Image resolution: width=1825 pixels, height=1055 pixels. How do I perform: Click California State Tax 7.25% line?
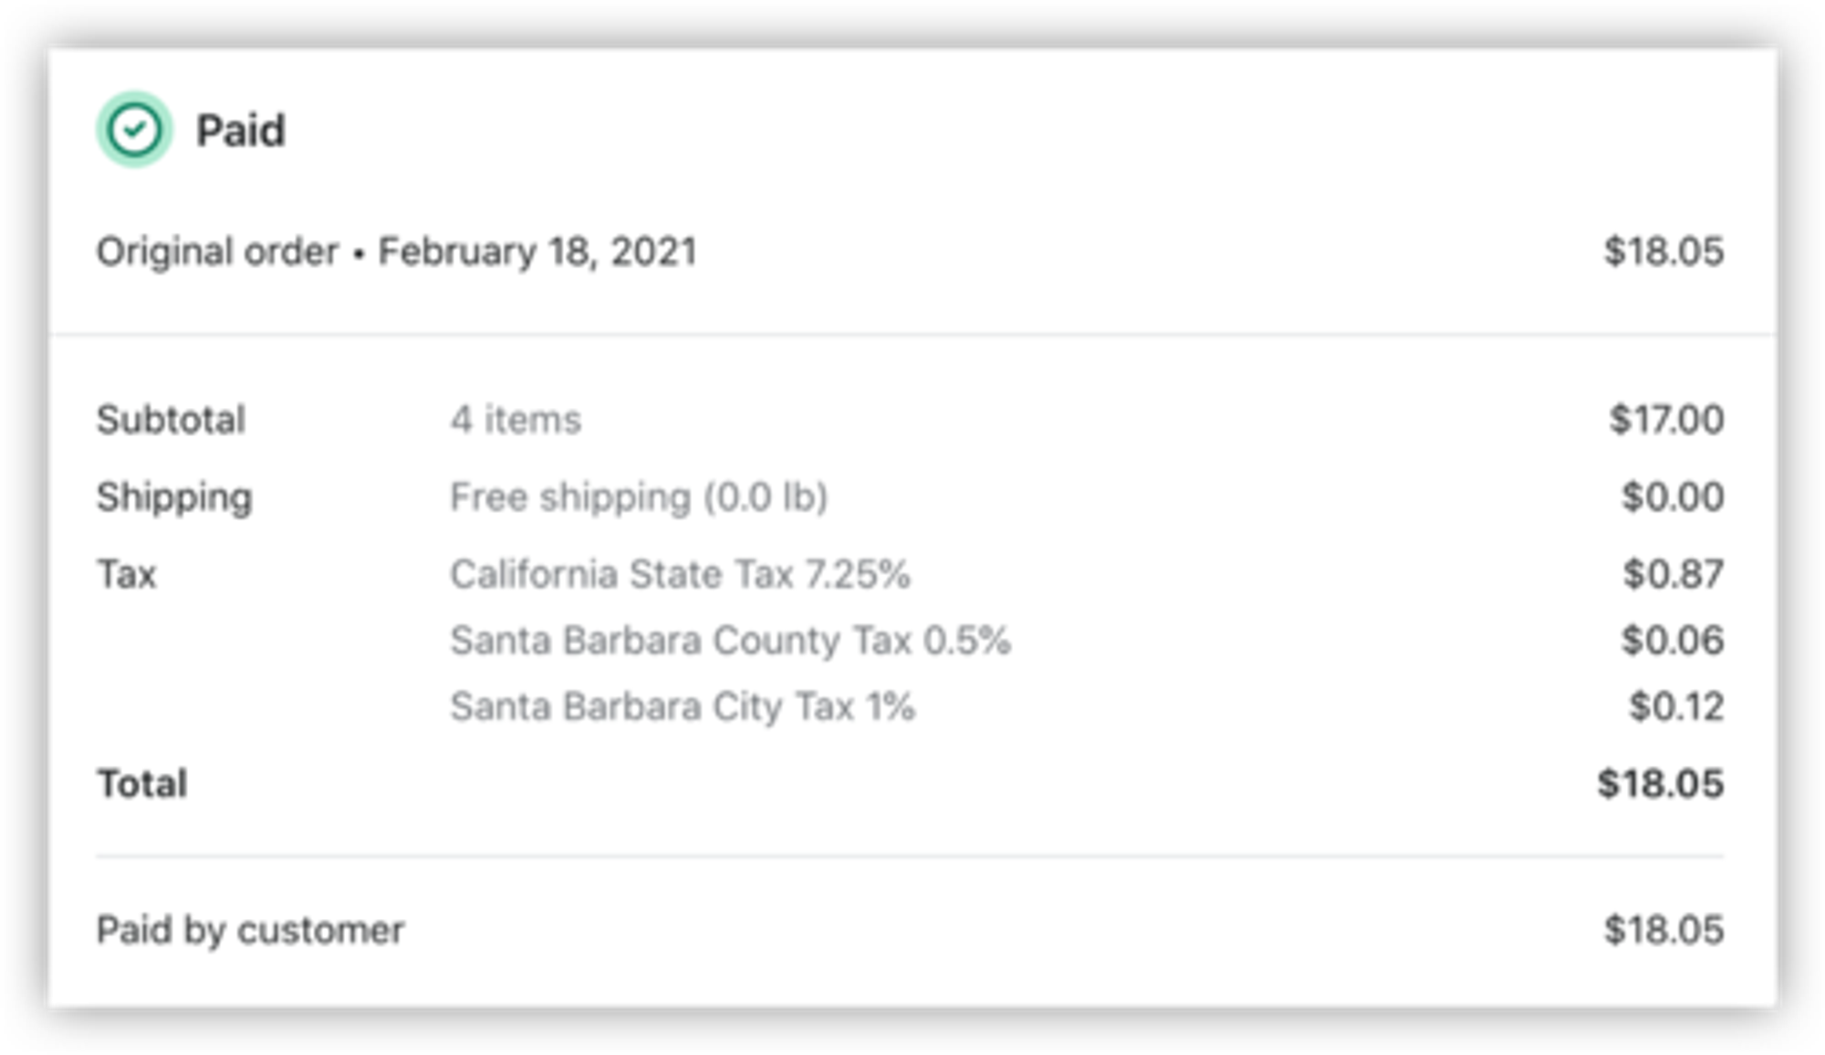[x=680, y=575]
